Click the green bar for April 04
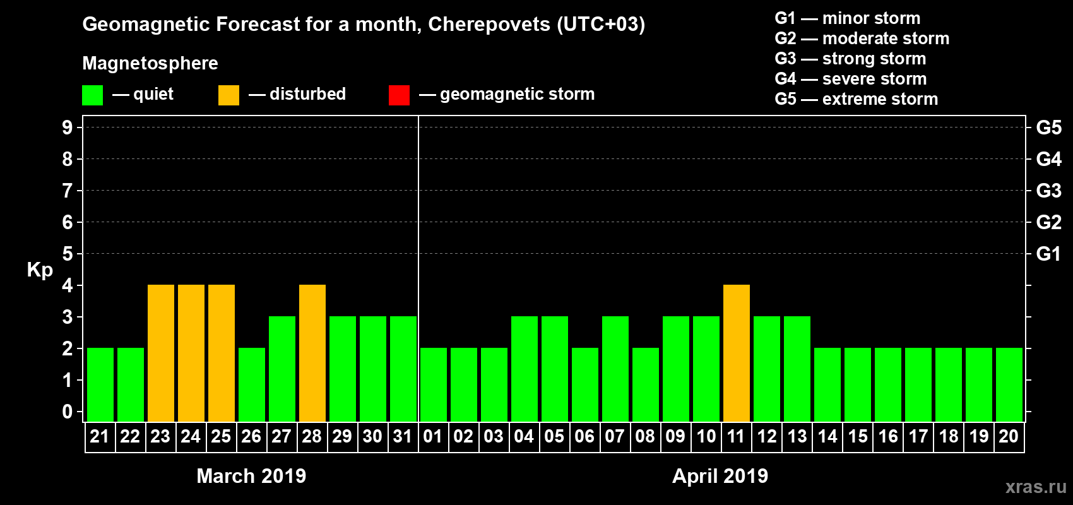This screenshot has width=1073, height=505. click(525, 369)
